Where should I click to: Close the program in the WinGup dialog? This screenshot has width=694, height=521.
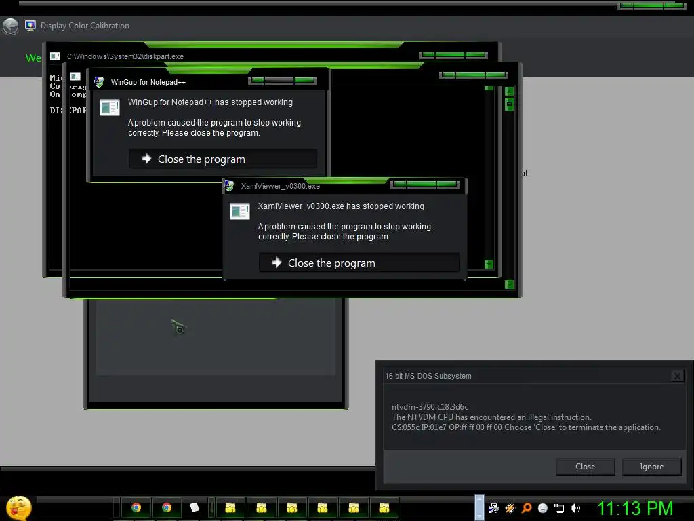coord(223,159)
